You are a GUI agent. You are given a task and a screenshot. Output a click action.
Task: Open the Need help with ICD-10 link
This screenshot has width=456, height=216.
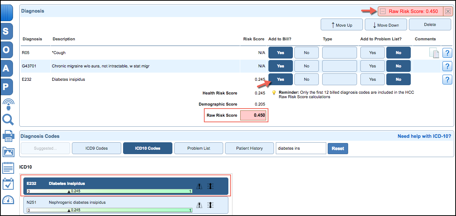click(424, 136)
